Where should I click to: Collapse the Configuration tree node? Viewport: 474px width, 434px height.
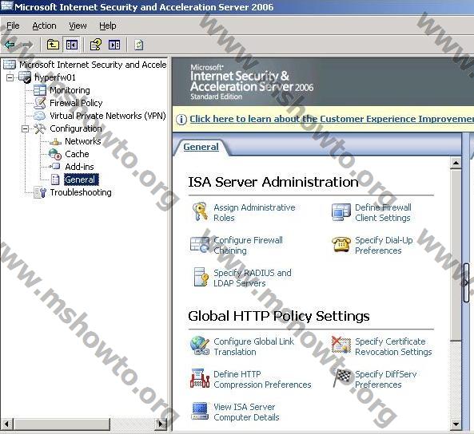tap(25, 129)
